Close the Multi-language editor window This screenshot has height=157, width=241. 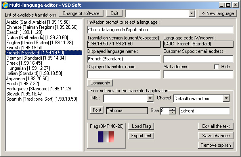pos(235,5)
